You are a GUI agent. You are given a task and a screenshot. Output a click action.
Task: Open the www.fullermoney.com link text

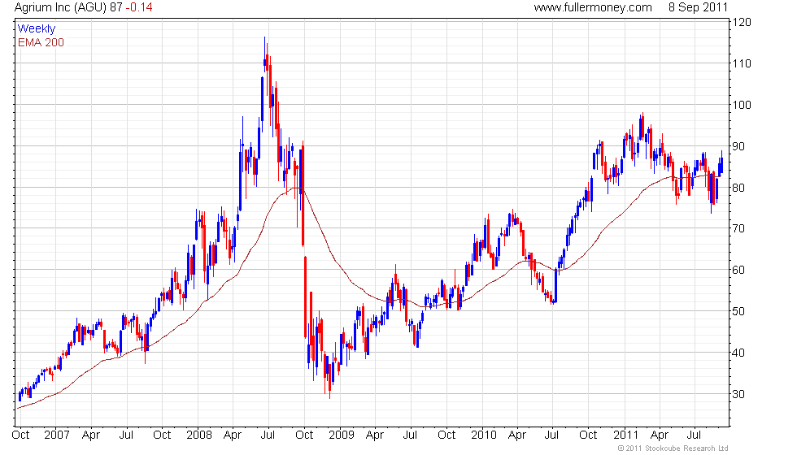[x=593, y=7]
